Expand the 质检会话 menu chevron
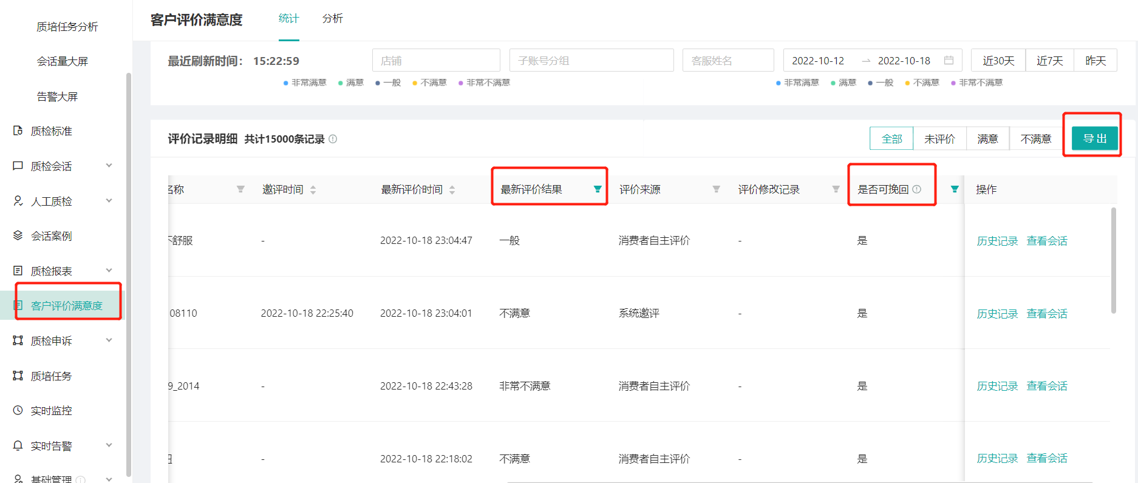This screenshot has height=483, width=1138. click(x=109, y=165)
